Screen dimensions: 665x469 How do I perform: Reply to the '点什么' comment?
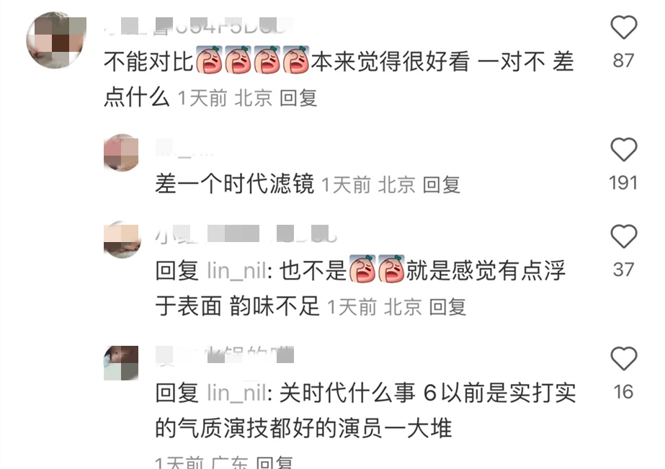(298, 99)
